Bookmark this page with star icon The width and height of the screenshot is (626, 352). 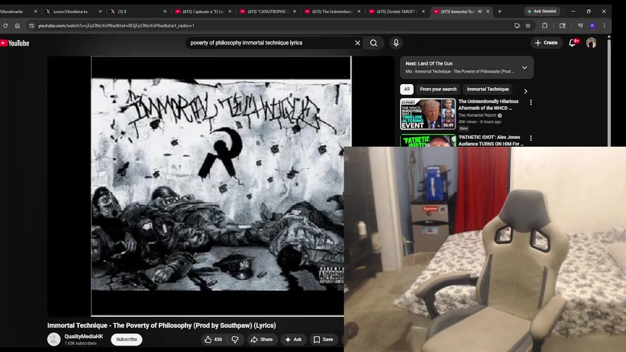coord(528,25)
